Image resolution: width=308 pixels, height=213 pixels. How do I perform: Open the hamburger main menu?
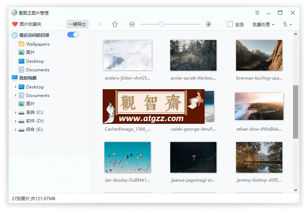257,13
